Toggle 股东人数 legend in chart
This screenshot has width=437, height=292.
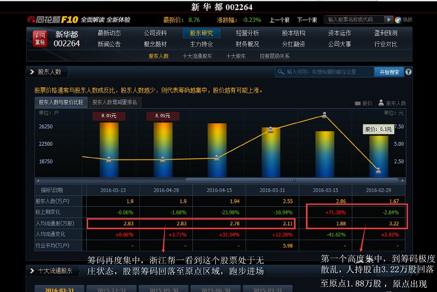pyautogui.click(x=392, y=103)
